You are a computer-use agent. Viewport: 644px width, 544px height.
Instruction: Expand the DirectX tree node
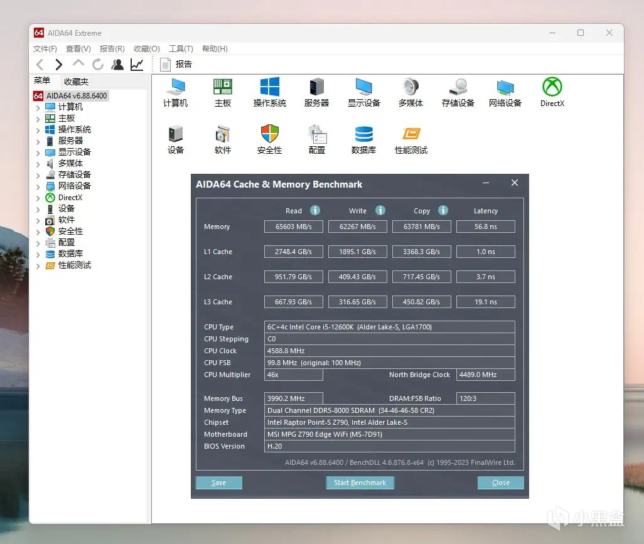pos(38,198)
